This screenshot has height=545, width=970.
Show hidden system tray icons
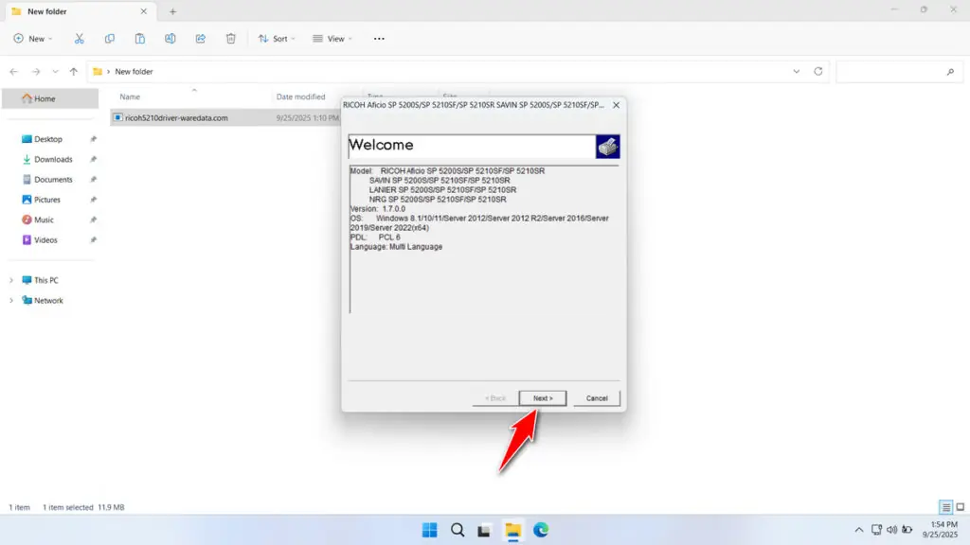(858, 530)
